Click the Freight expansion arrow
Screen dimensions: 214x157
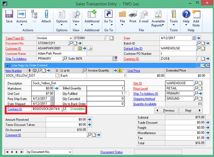point(208,127)
